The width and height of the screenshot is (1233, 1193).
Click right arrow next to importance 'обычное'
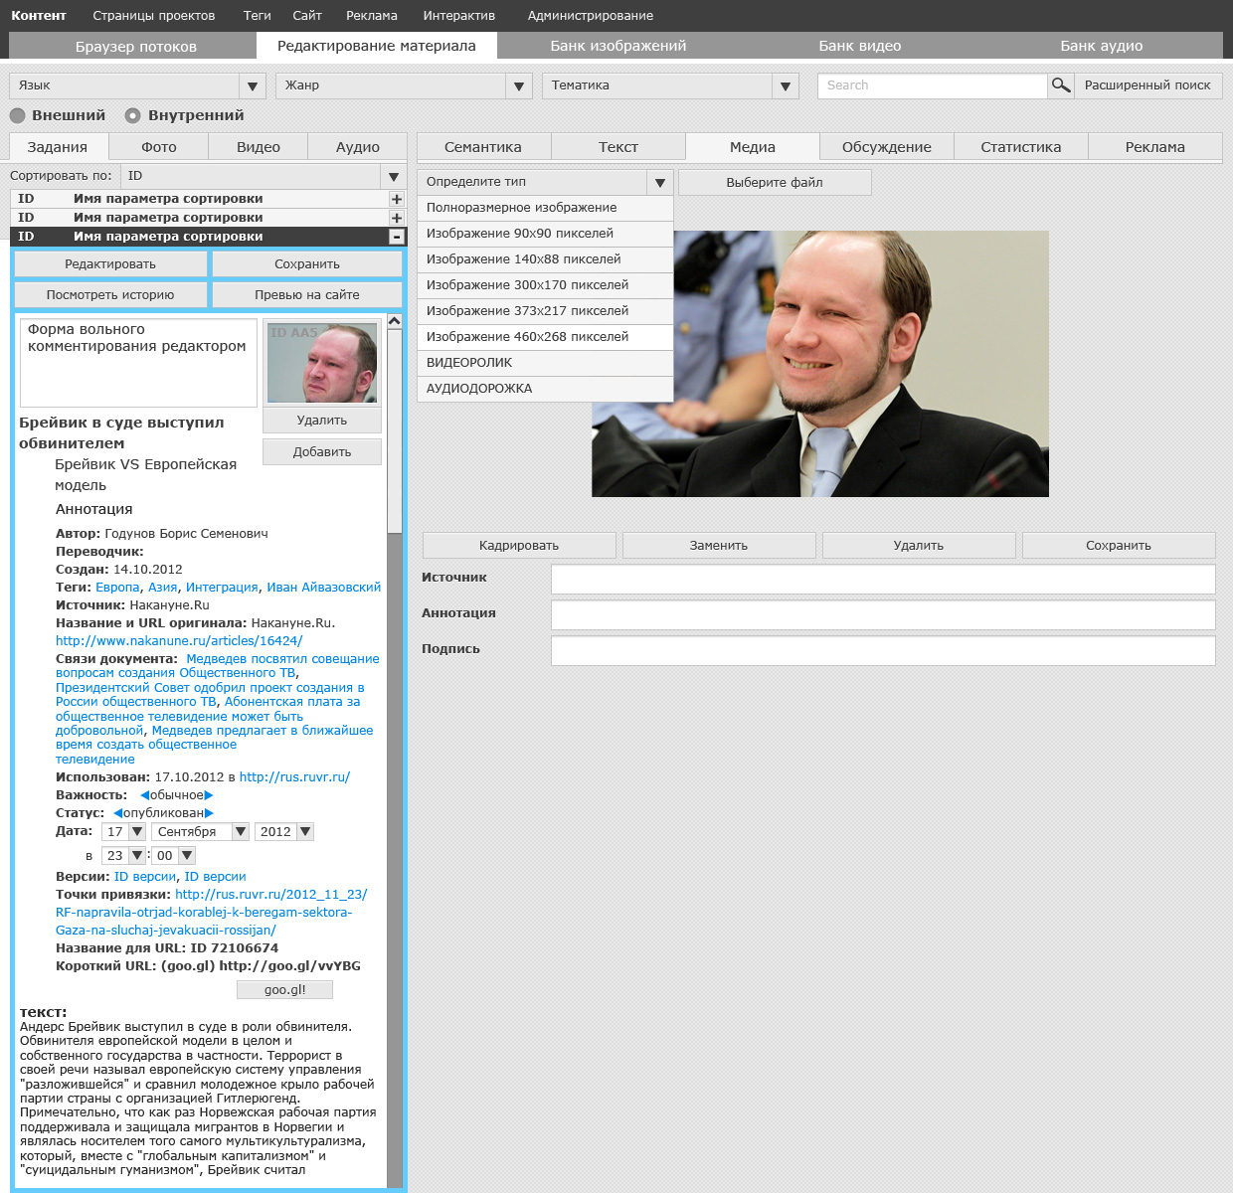209,795
